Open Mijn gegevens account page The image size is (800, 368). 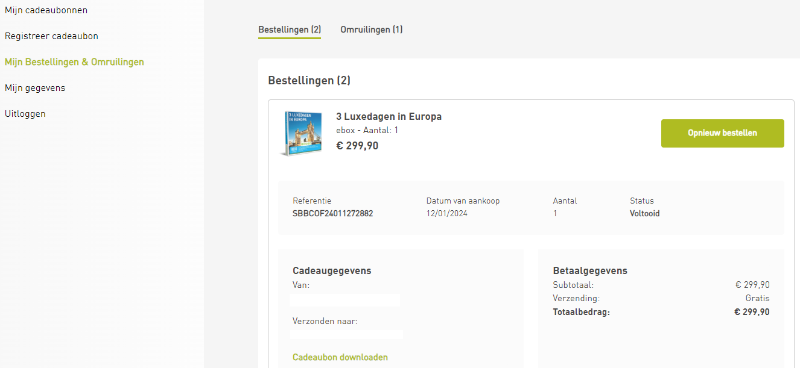pos(35,88)
